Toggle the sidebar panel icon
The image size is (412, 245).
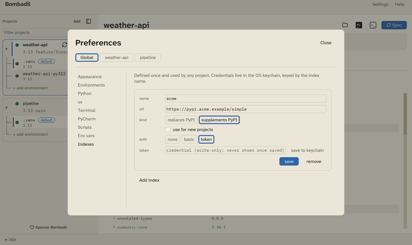click(x=89, y=21)
